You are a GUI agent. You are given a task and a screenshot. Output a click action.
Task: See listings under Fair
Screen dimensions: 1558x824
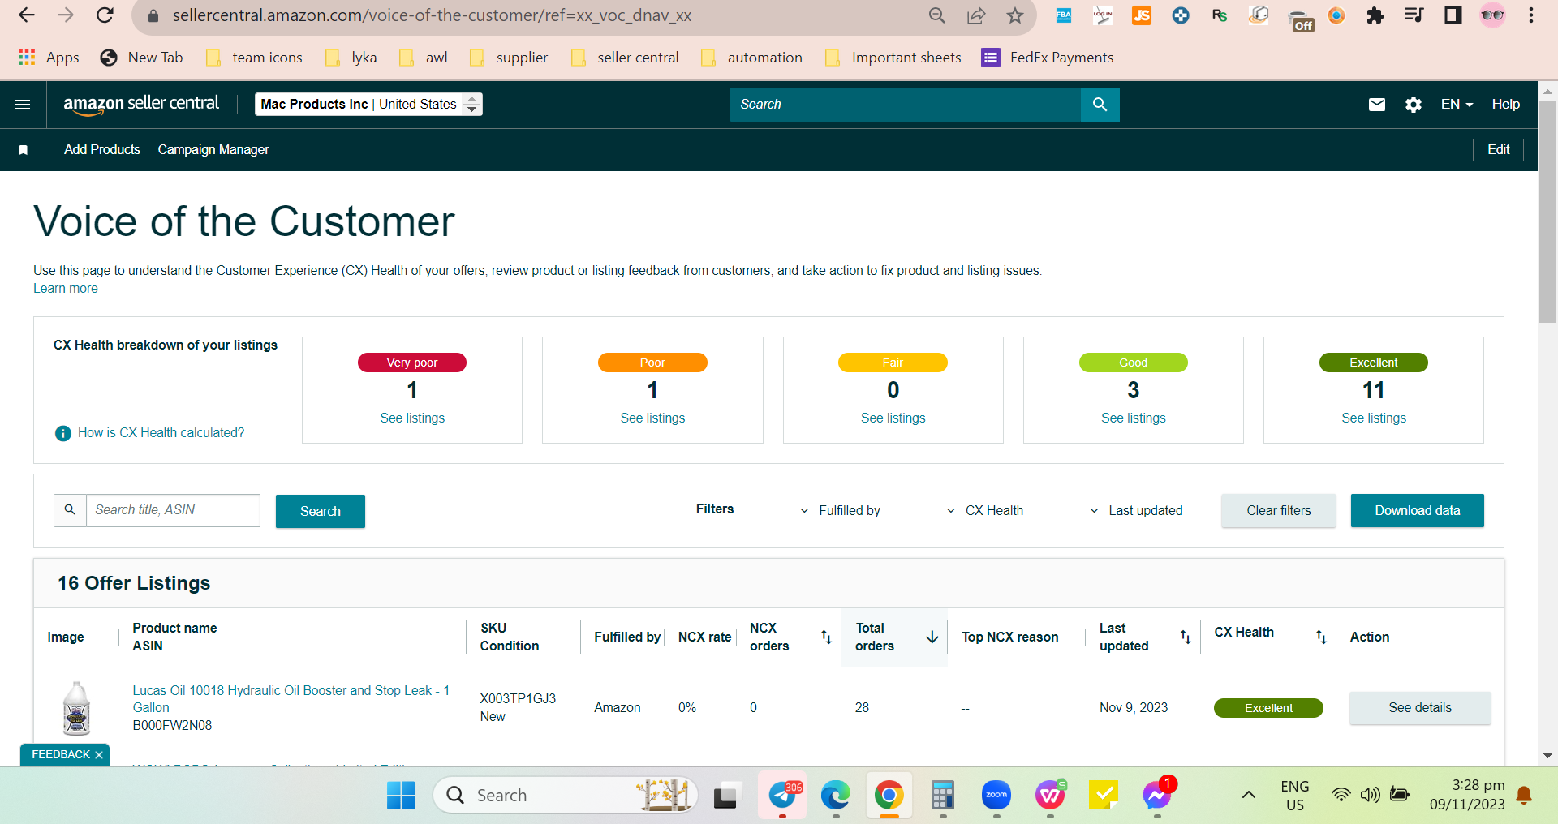(893, 418)
